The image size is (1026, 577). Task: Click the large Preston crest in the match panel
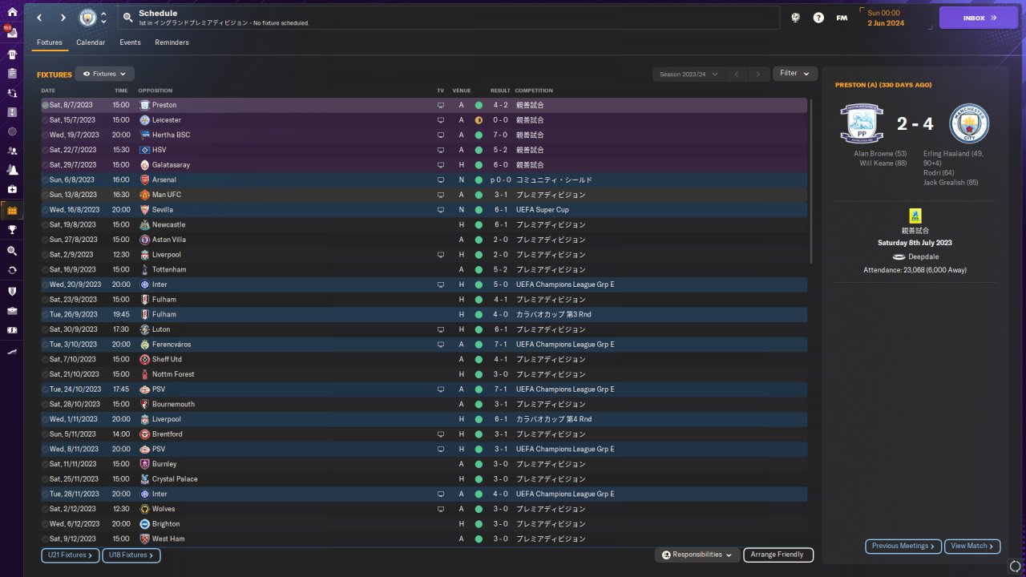862,123
